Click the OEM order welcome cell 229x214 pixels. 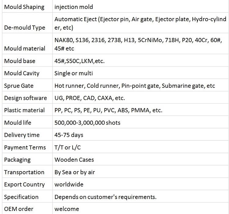pos(140,208)
